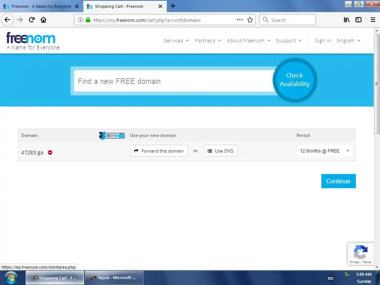Show site information via the info icon
Viewport: 380px width, 285px height.
[80, 20]
